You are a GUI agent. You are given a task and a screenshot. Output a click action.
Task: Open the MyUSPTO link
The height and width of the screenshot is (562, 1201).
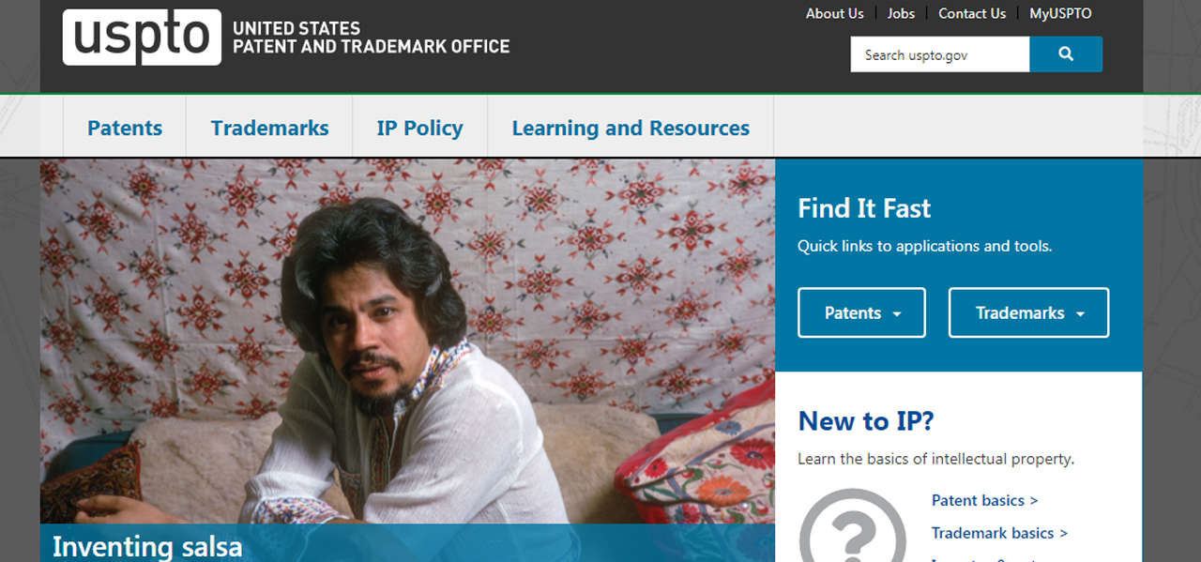1060,13
